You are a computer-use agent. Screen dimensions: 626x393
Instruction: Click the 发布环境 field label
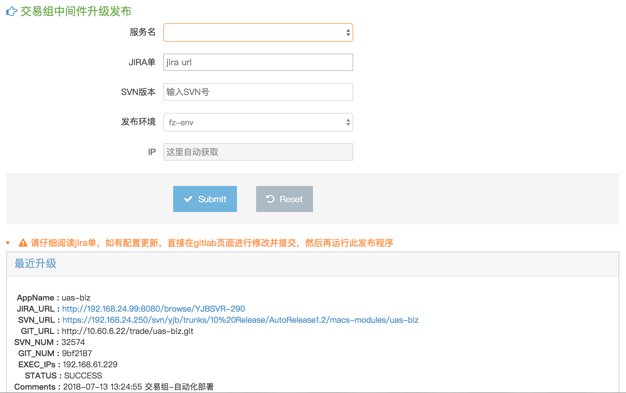138,122
